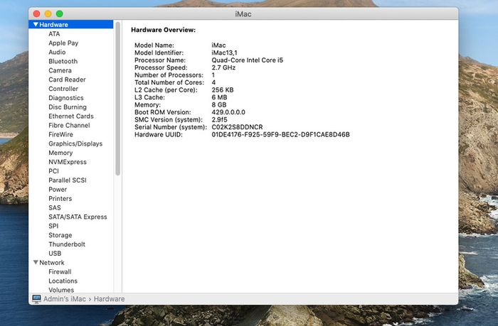Open the Memory hardware entry

click(x=60, y=153)
